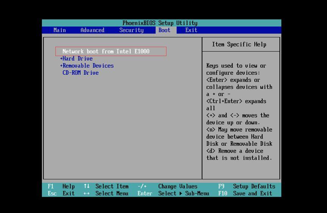Screen dimensions: 327x213
Task: Expand the Hard Drive plus sign
Action: (x=61, y=59)
